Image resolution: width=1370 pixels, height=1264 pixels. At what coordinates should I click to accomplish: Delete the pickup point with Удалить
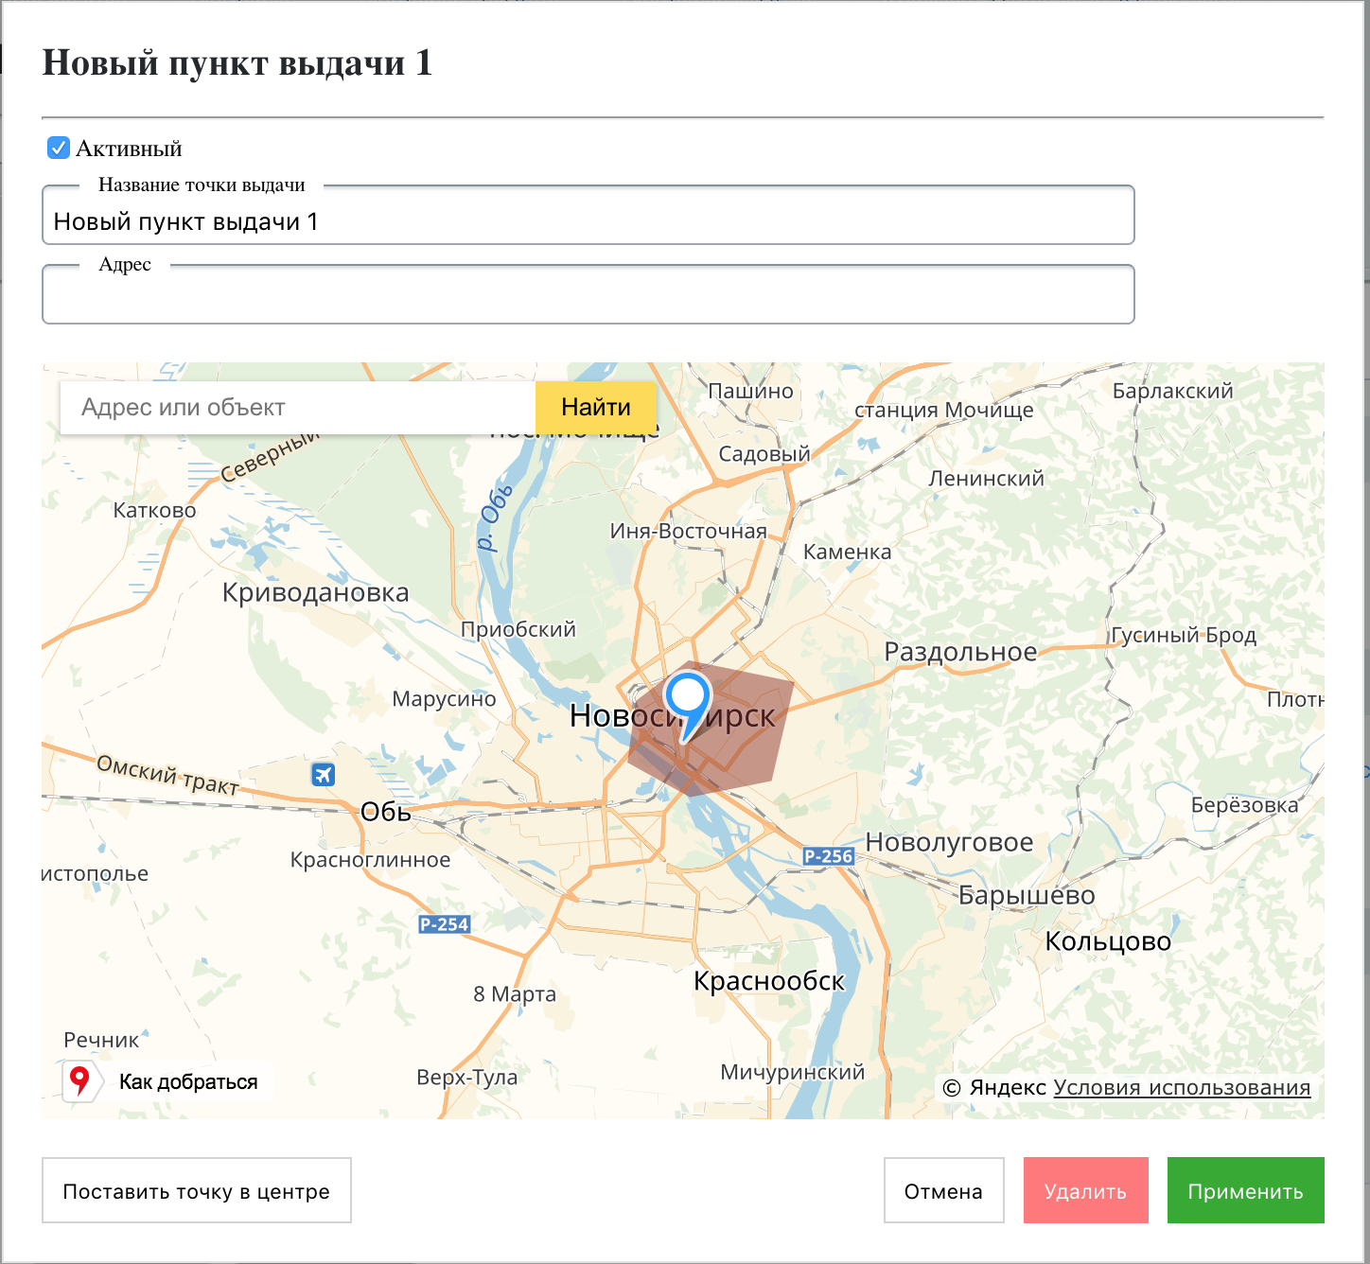(x=1085, y=1191)
